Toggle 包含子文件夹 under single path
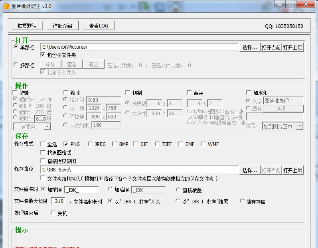Viewport: 318px width, 248px height. click(43, 55)
